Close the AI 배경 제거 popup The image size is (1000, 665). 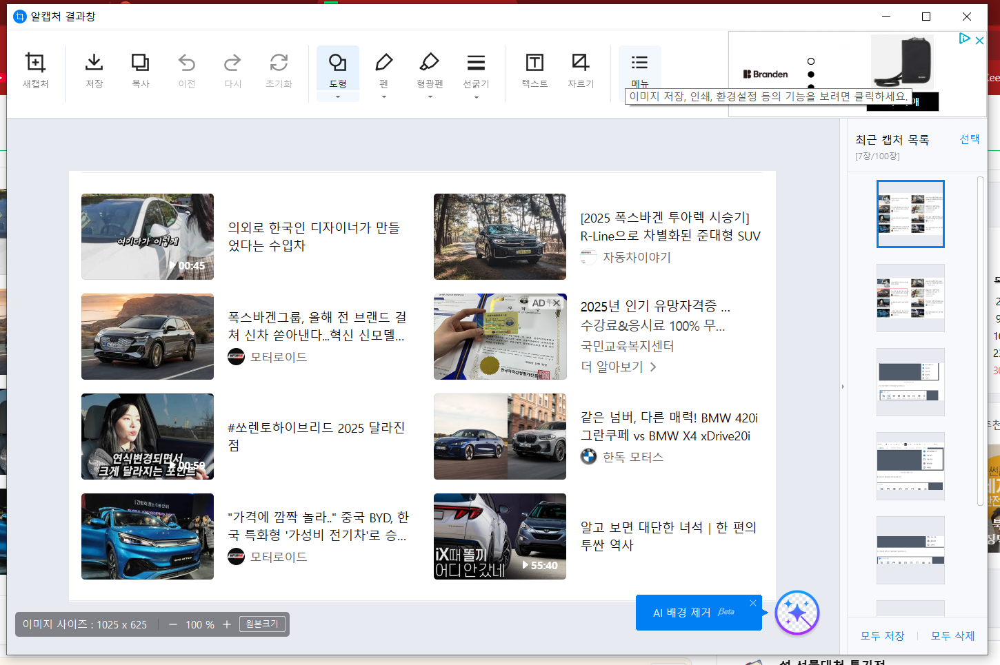pyautogui.click(x=753, y=603)
